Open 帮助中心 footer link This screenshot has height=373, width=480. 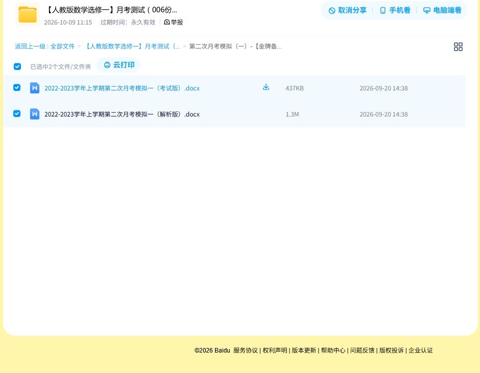pos(333,351)
